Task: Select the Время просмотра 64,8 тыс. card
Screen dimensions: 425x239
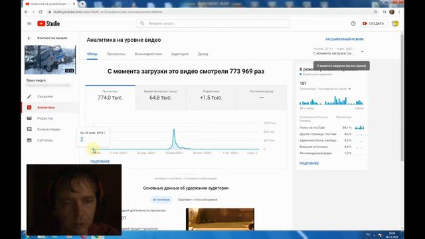Action: pyautogui.click(x=161, y=98)
